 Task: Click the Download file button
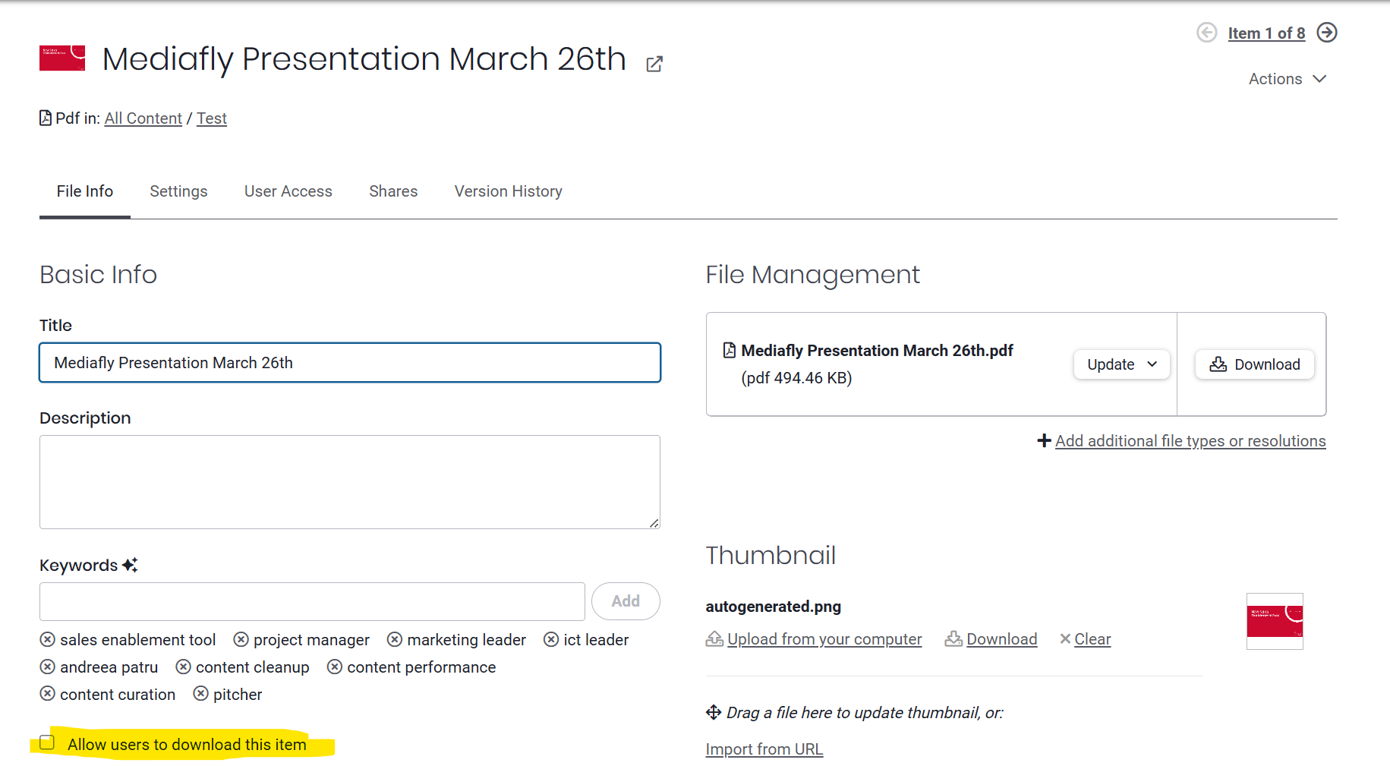1255,364
